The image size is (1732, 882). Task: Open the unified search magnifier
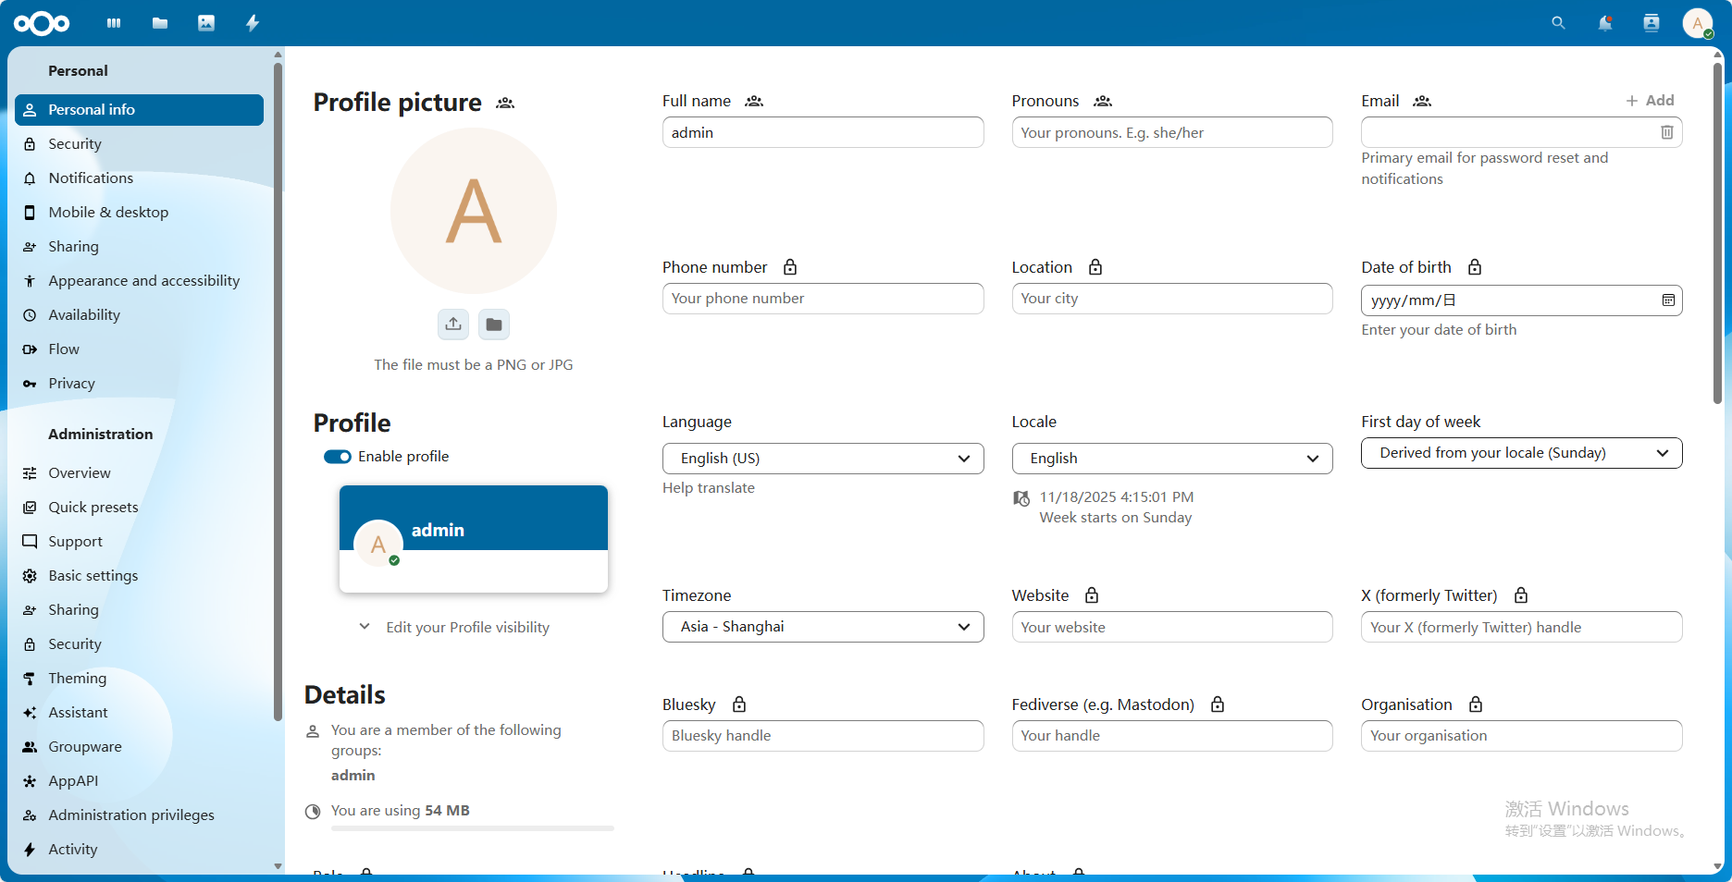(1559, 23)
